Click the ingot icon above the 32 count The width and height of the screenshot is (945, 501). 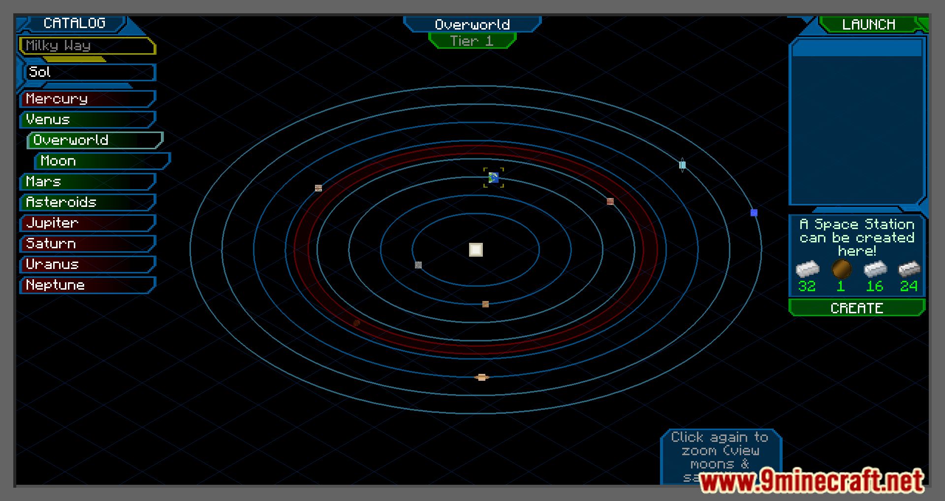[x=807, y=269]
